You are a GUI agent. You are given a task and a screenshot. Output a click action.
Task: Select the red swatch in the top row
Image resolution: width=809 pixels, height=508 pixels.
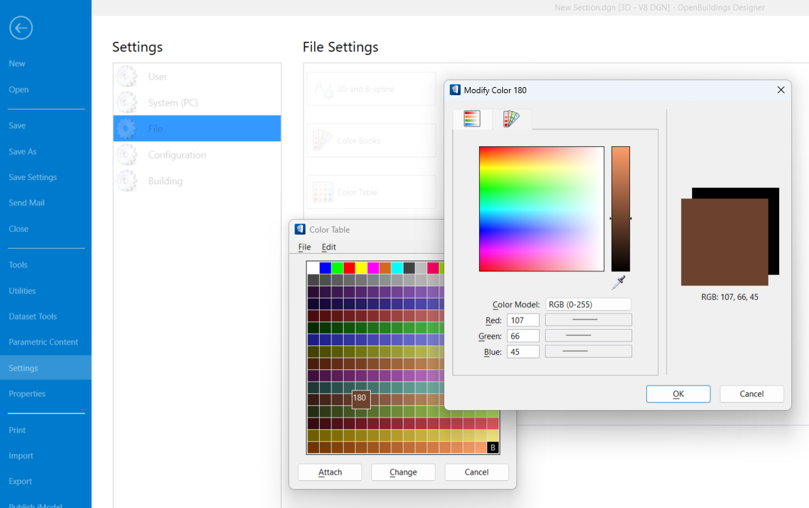[349, 268]
